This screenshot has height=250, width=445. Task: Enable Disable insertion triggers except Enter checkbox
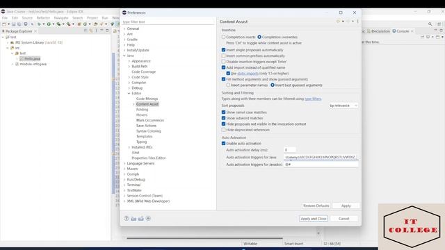pyautogui.click(x=224, y=62)
